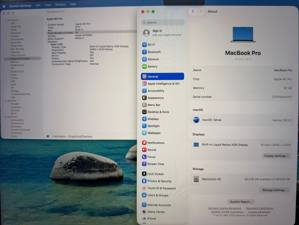This screenshot has height=225, width=299.
Task: Open the Window menu
Action: tap(60, 4)
